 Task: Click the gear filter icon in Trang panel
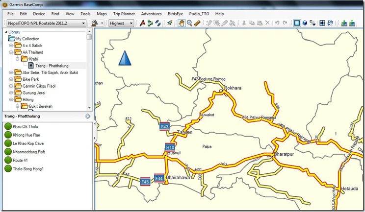coord(87,116)
